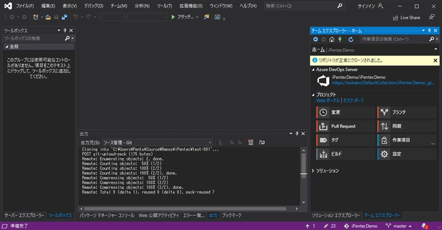442x230 pixels.
Task: Open the デバッグ(D) menu
Action: point(94,6)
